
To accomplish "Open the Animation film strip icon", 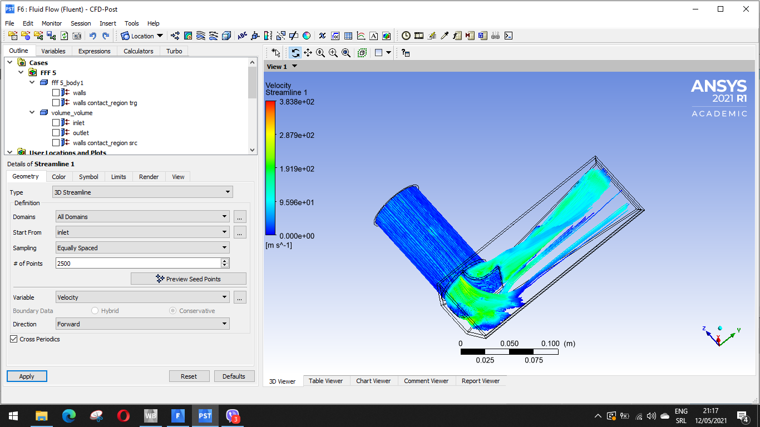I will [419, 36].
